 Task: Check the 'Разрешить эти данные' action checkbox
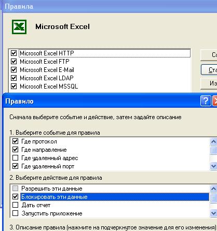[x=15, y=189]
